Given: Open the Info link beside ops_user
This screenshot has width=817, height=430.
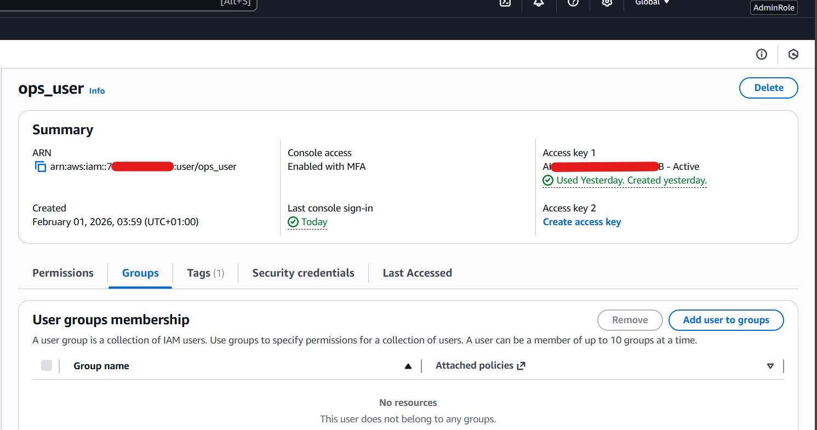Looking at the screenshot, I should point(97,91).
